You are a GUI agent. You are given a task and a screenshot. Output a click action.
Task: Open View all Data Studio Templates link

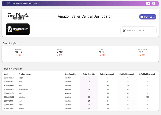point(24,3)
